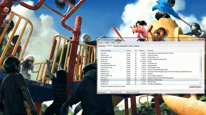Click the Finalizar Processo button
The width and height of the screenshot is (206, 115).
click(195, 87)
